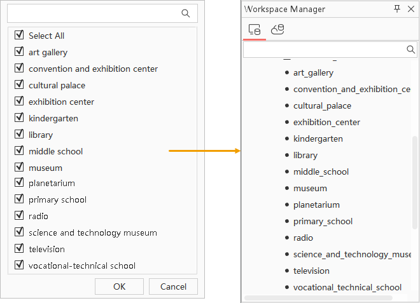Click the local workspace tab icon
The height and width of the screenshot is (303, 420).
255,30
